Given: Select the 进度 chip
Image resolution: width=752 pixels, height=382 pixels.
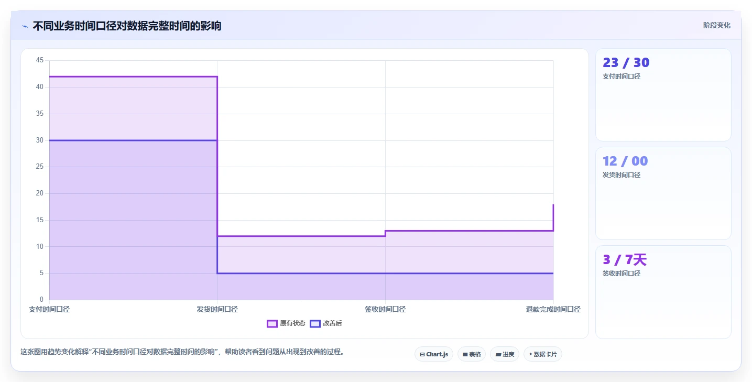Looking at the screenshot, I should (505, 354).
